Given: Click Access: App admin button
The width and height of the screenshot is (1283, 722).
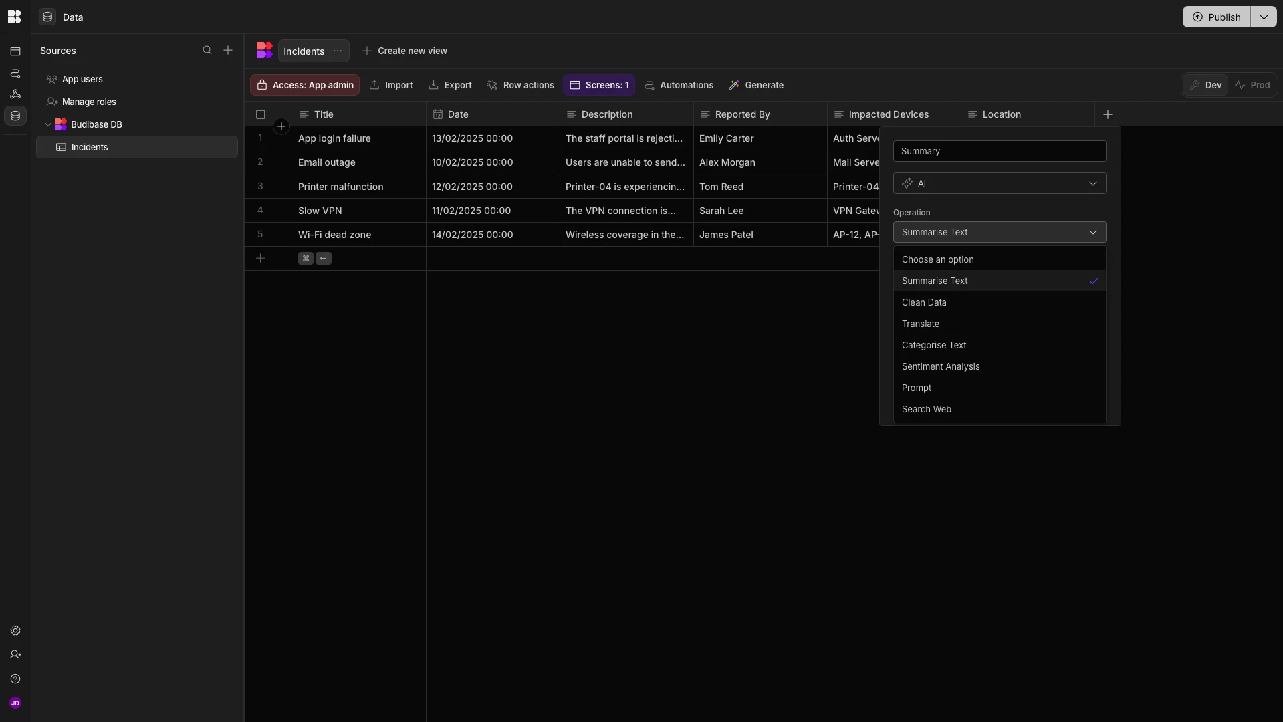Looking at the screenshot, I should tap(305, 85).
